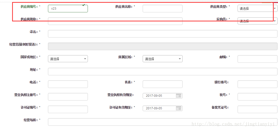Screen dimensions: 278x129
Task: Click the 许可证有效期至 date field
Action: point(163,108)
